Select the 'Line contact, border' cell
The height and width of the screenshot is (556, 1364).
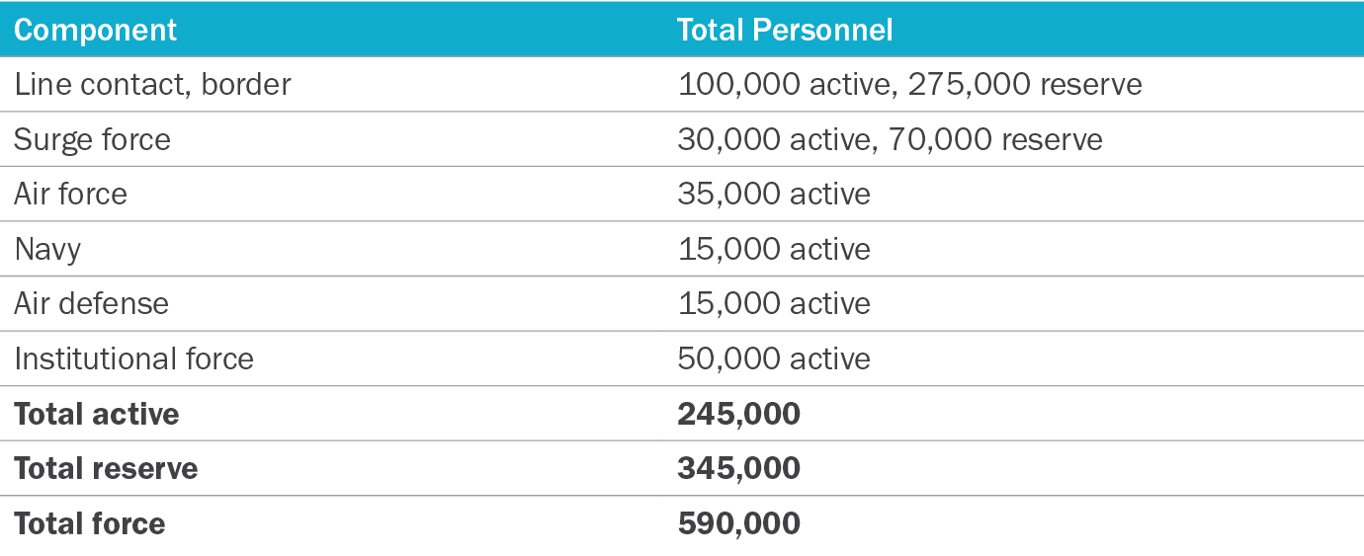pyautogui.click(x=152, y=84)
